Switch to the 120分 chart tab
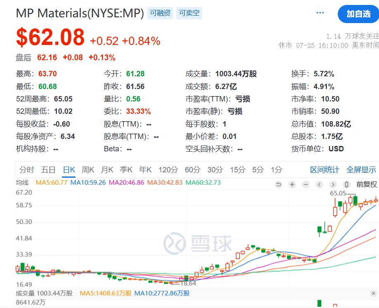The image size is (379, 308). coord(168,169)
